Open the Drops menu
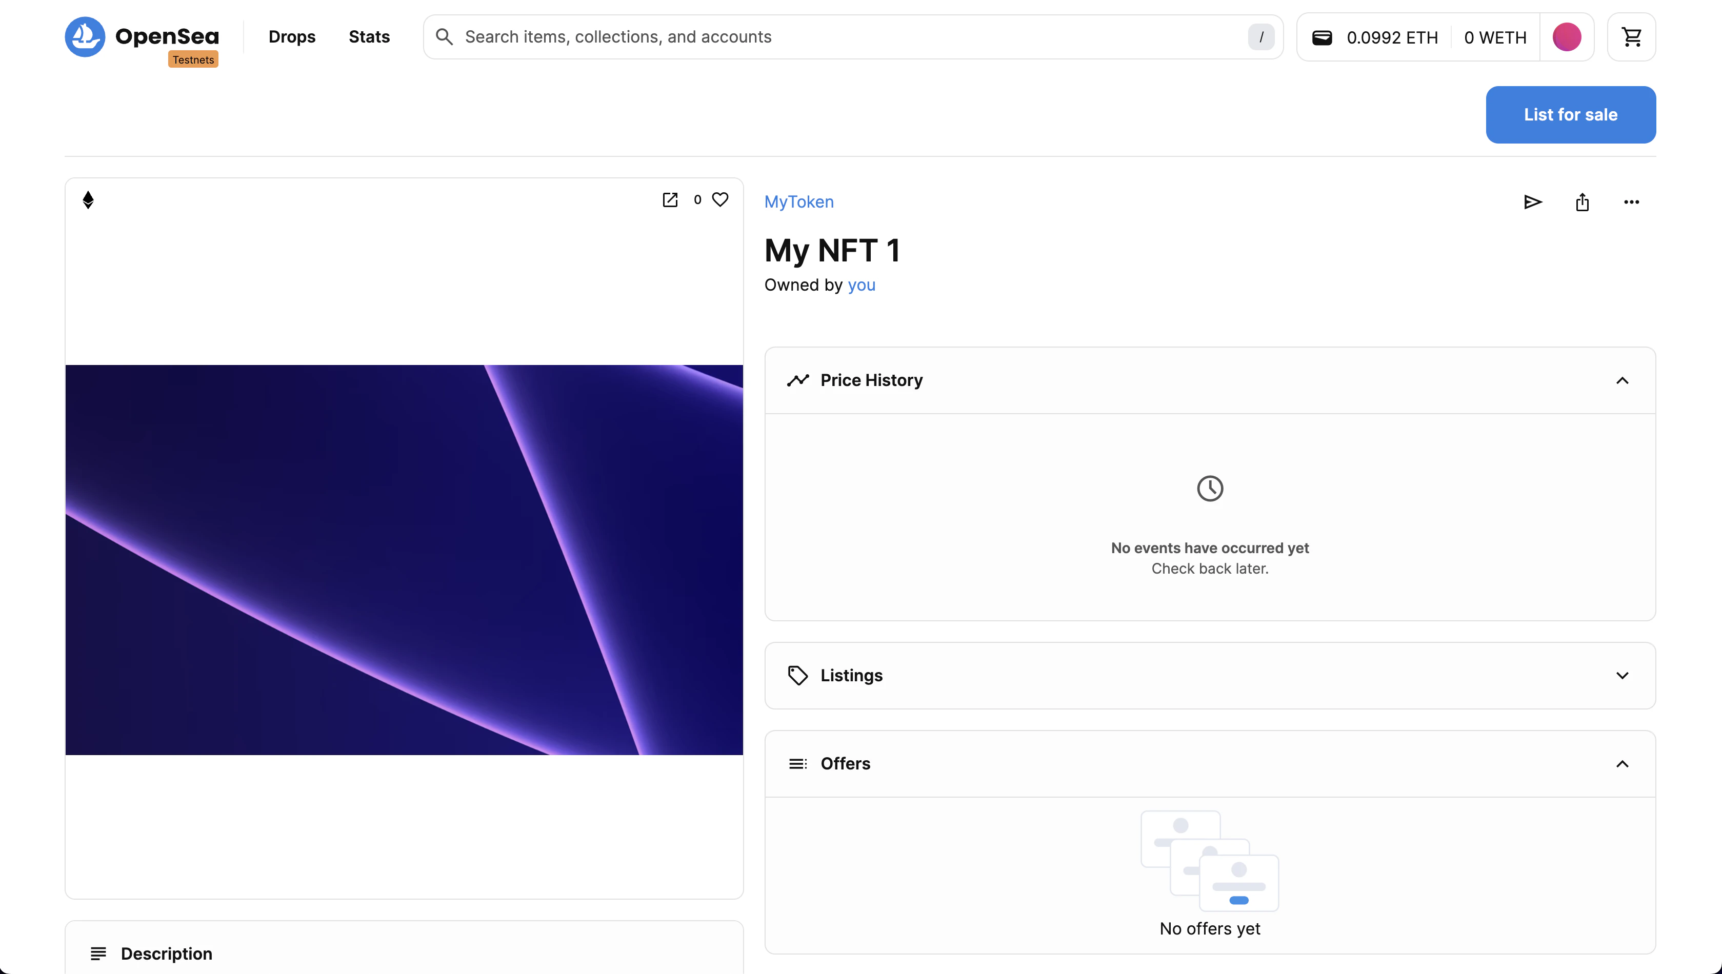Screen dimensions: 1722x974 click(x=292, y=37)
